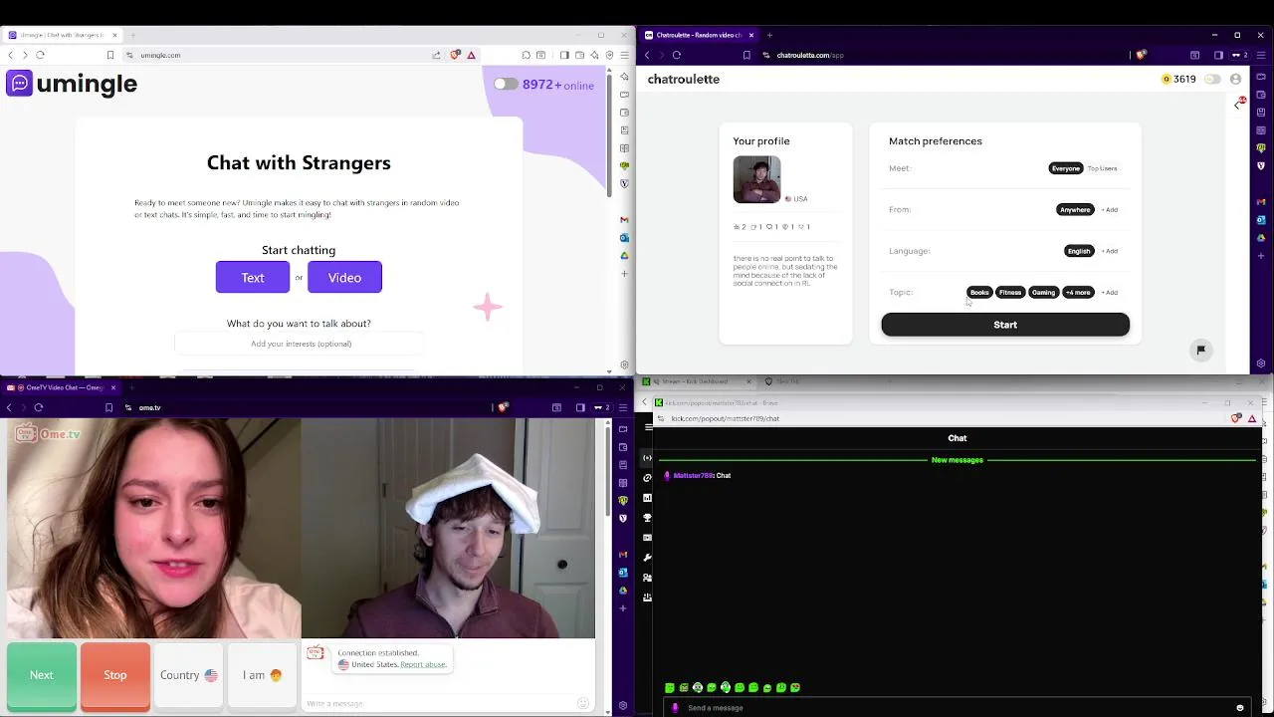Screen dimensions: 1274x717
Task: Click the Umingle interests input field
Action: tap(301, 344)
